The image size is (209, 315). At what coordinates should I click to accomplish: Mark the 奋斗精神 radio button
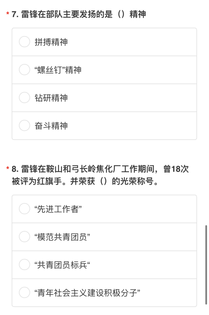pos(25,126)
